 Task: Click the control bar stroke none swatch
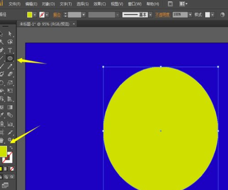click(x=42, y=15)
